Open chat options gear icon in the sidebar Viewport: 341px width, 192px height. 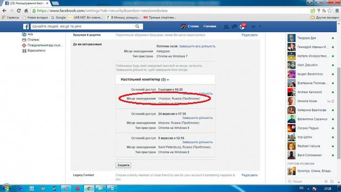point(326,181)
